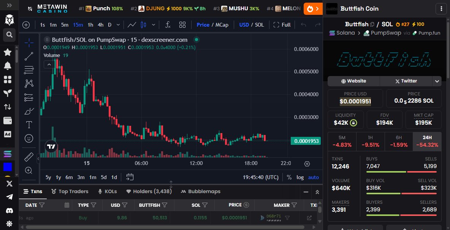Collapse the Website/Twitter links dropdown

pos(437,81)
